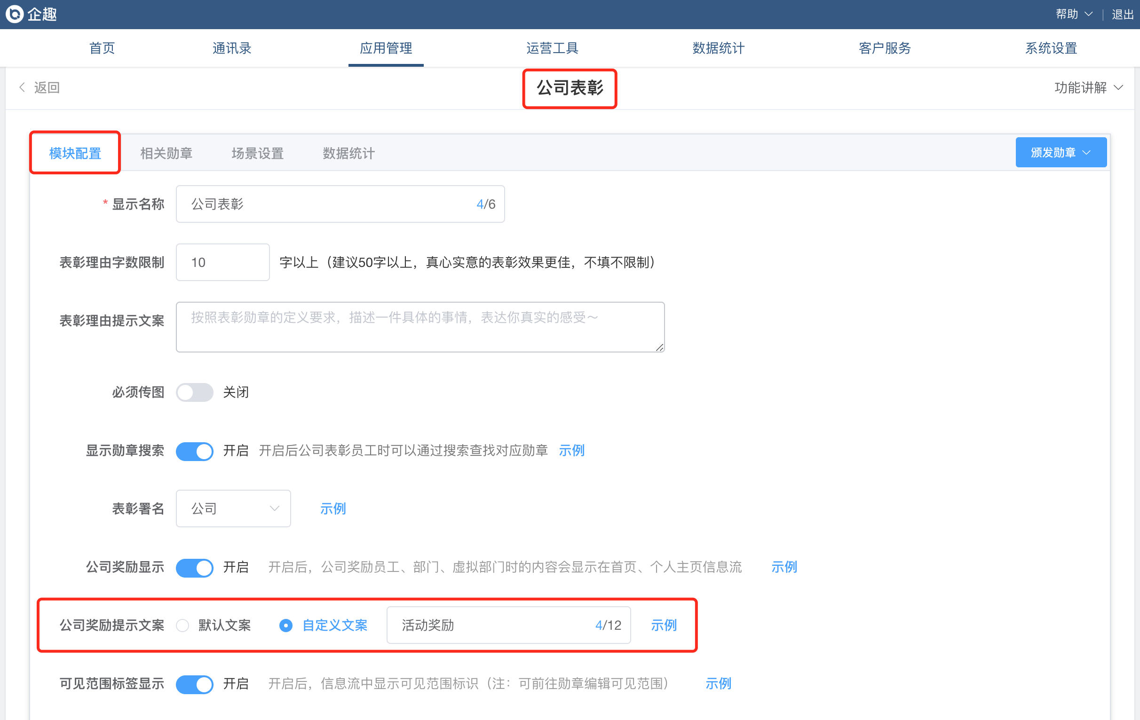Screen dimensions: 1140x720
Task: Turn on the 必须传图 switch
Action: [x=195, y=392]
